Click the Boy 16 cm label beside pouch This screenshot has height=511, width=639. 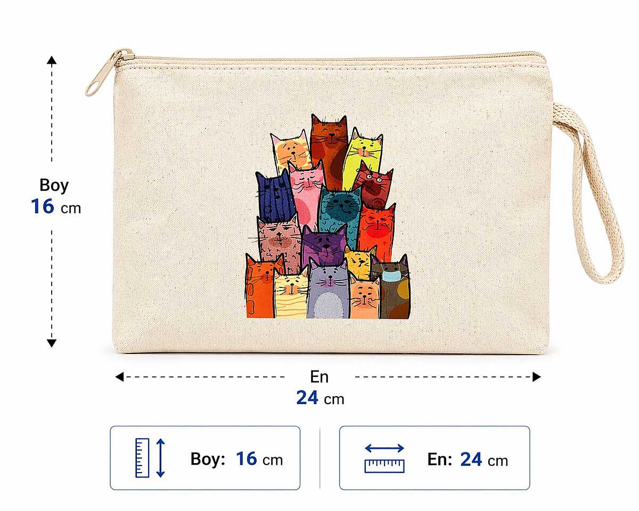tap(55, 196)
